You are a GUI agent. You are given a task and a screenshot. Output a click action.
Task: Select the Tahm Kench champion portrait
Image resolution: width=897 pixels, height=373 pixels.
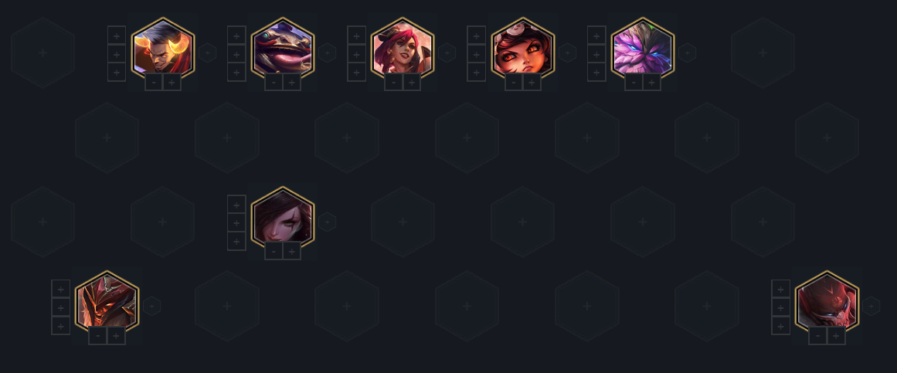point(283,49)
